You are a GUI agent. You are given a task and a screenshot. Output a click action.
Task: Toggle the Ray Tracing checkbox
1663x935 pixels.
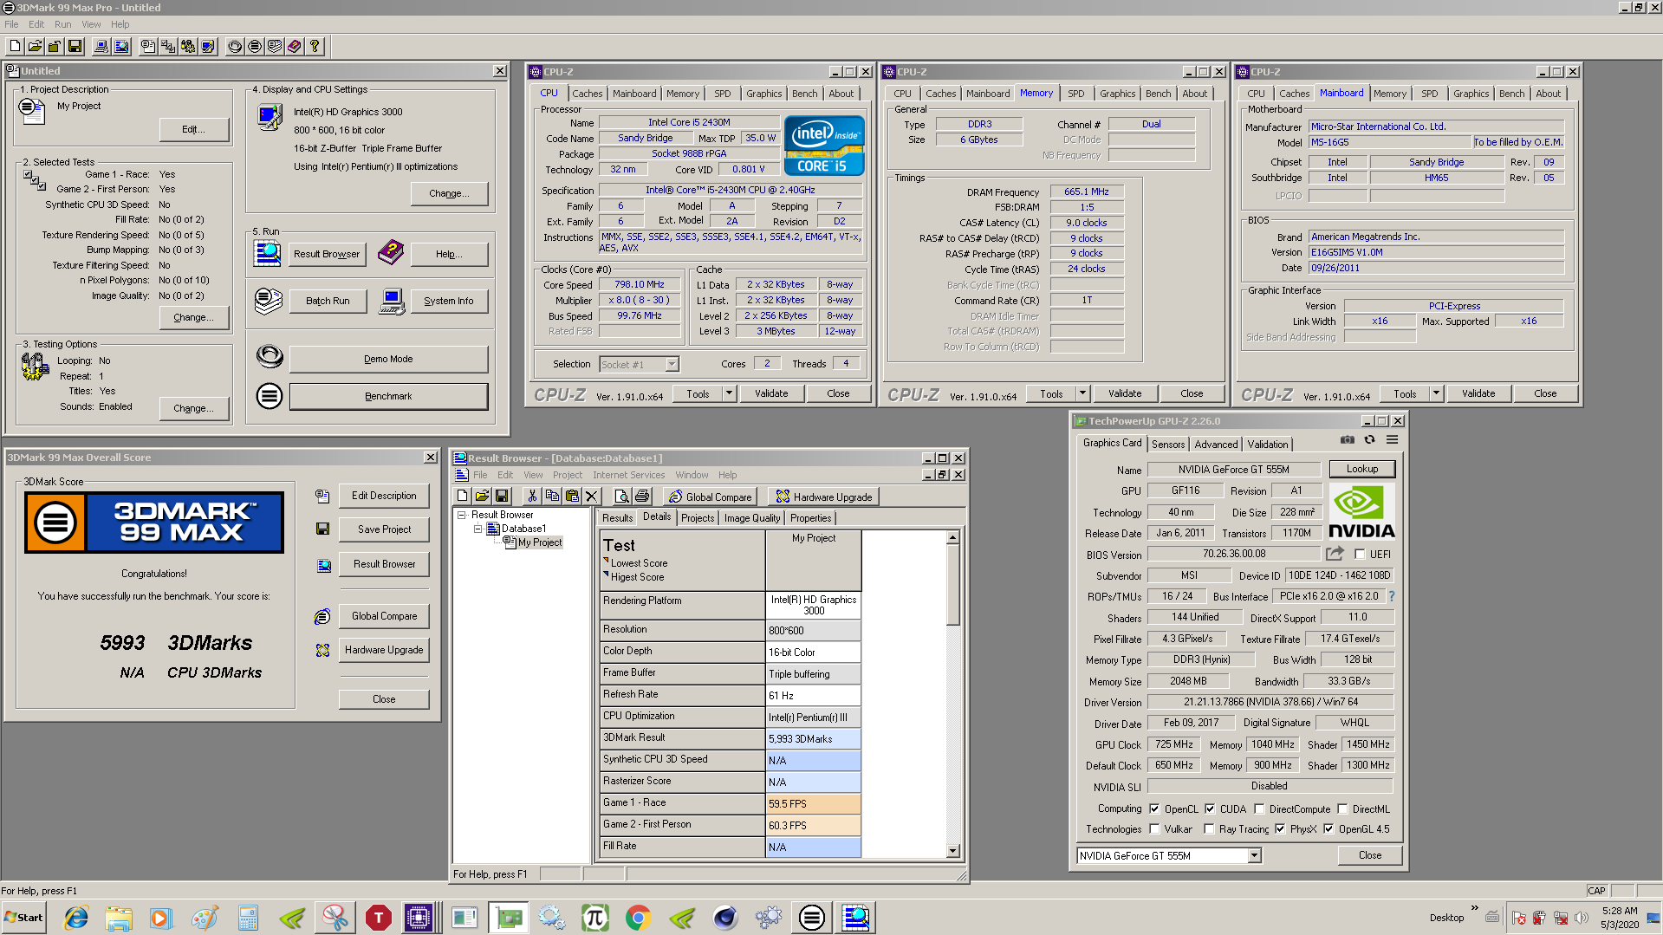pos(1209,828)
